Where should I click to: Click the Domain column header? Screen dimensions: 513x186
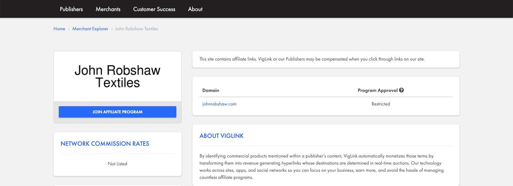tap(211, 90)
